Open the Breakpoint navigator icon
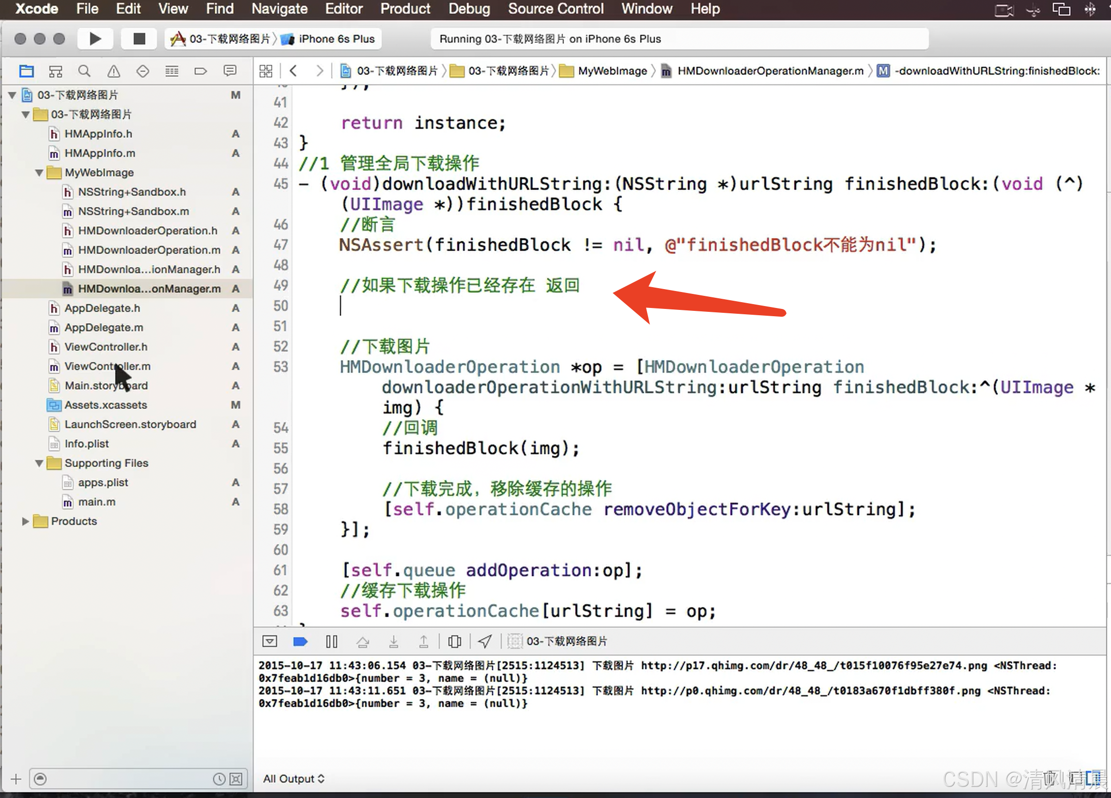1111x798 pixels. pyautogui.click(x=201, y=71)
